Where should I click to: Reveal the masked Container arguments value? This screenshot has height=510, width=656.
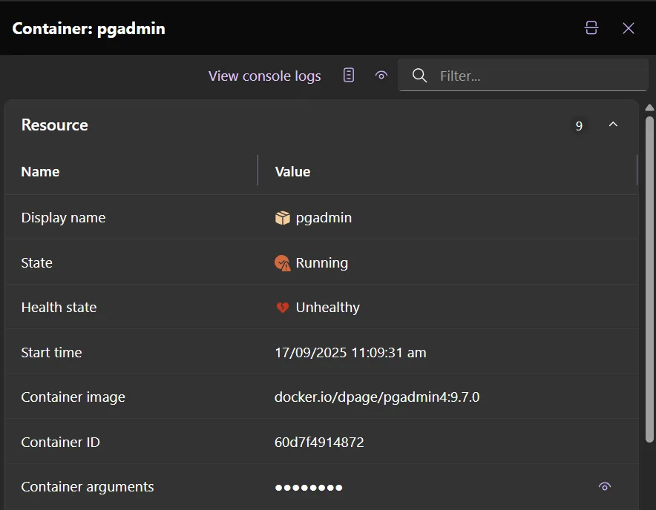[605, 487]
